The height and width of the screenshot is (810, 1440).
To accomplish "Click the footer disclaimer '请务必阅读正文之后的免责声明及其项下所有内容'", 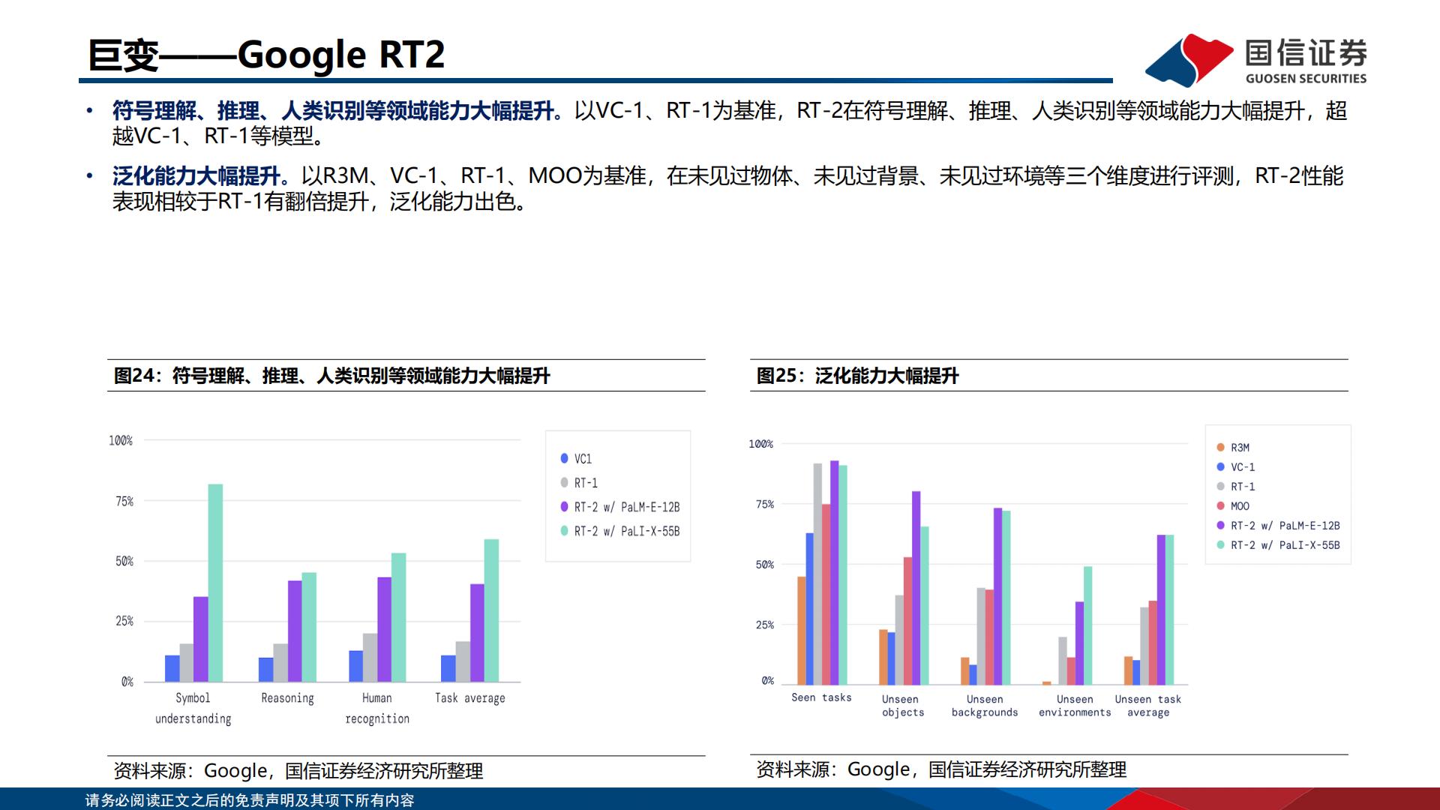I will pos(250,800).
